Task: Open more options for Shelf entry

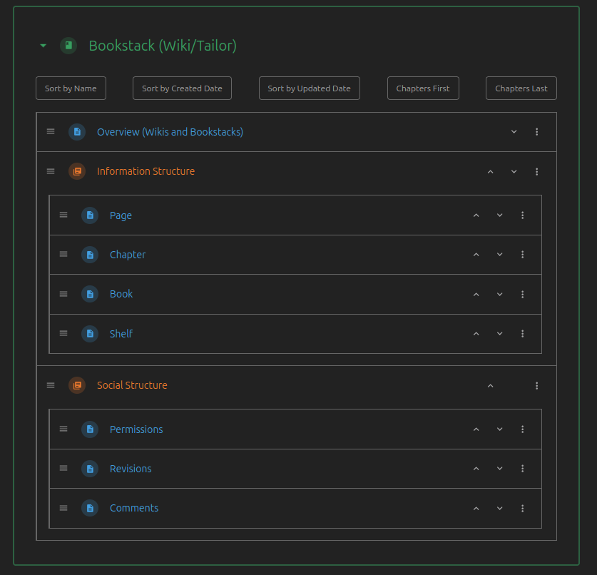Action: (522, 334)
